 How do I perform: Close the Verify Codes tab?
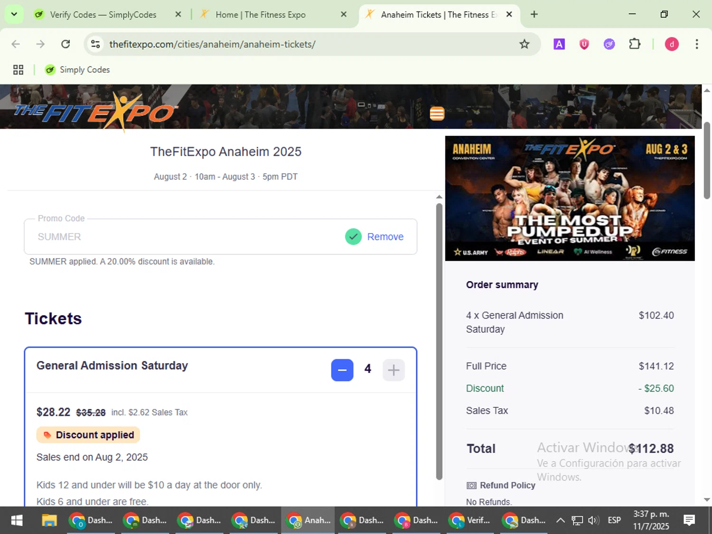click(x=178, y=14)
